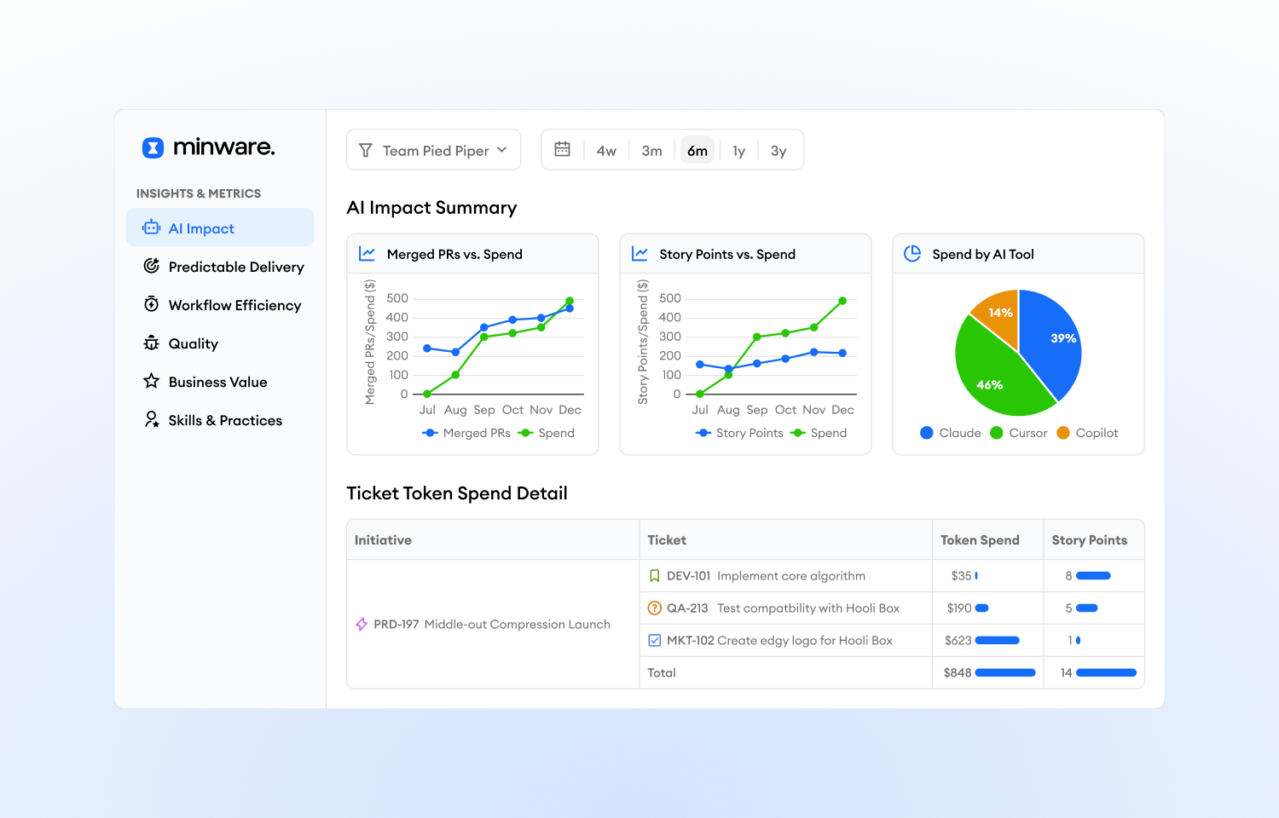Image resolution: width=1279 pixels, height=818 pixels.
Task: Select the 3m time range
Action: [652, 150]
